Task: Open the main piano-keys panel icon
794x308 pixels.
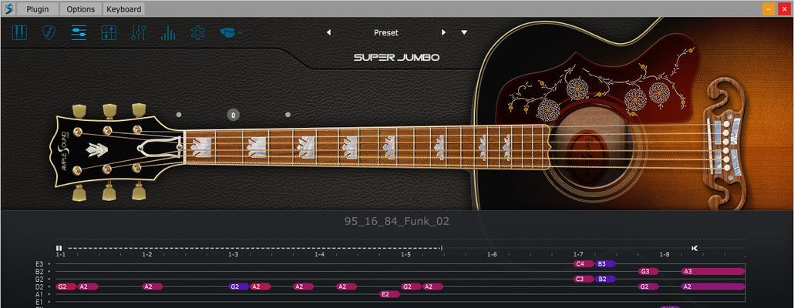Action: (x=19, y=33)
